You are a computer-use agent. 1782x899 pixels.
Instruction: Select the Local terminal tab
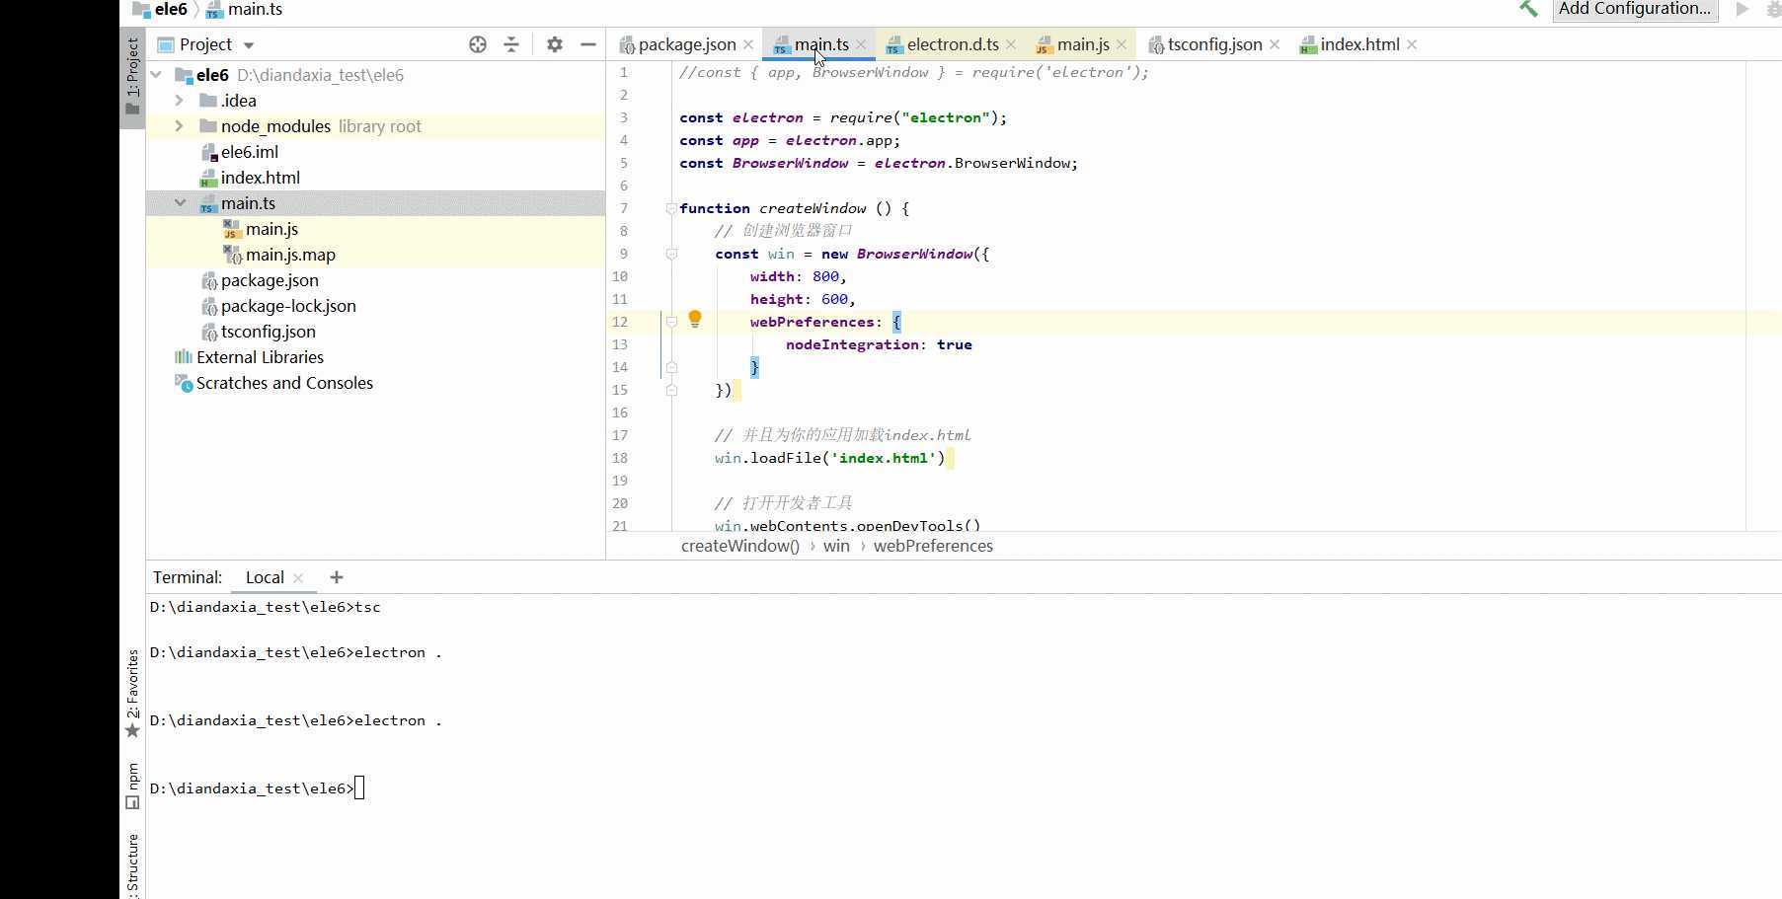(265, 577)
